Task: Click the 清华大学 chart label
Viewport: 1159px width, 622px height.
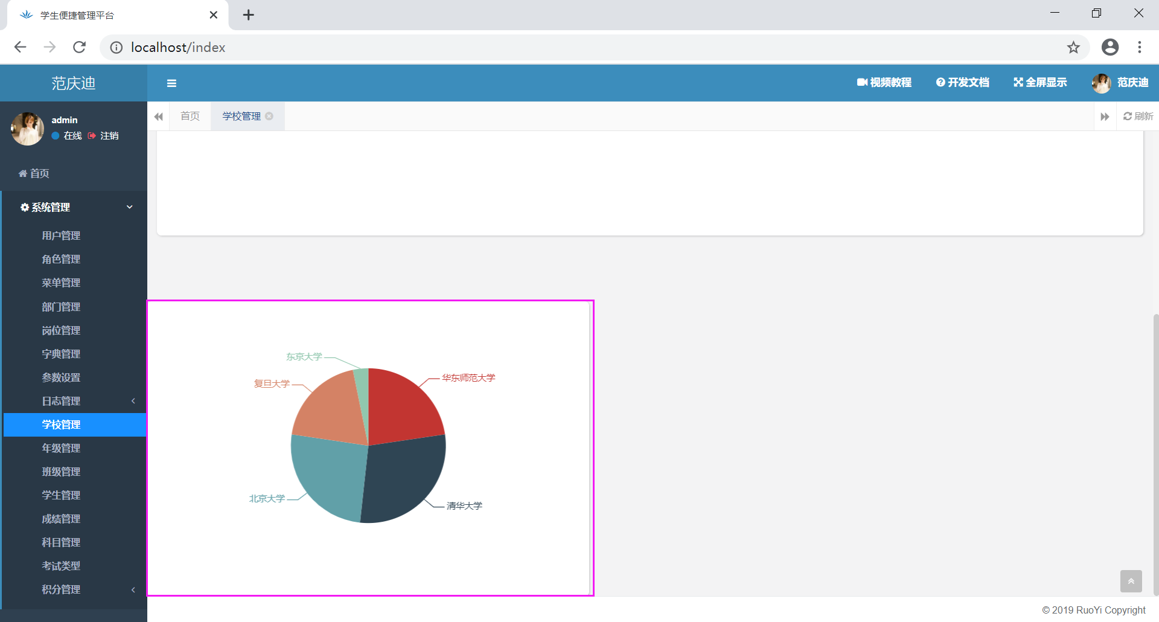Action: coord(464,505)
